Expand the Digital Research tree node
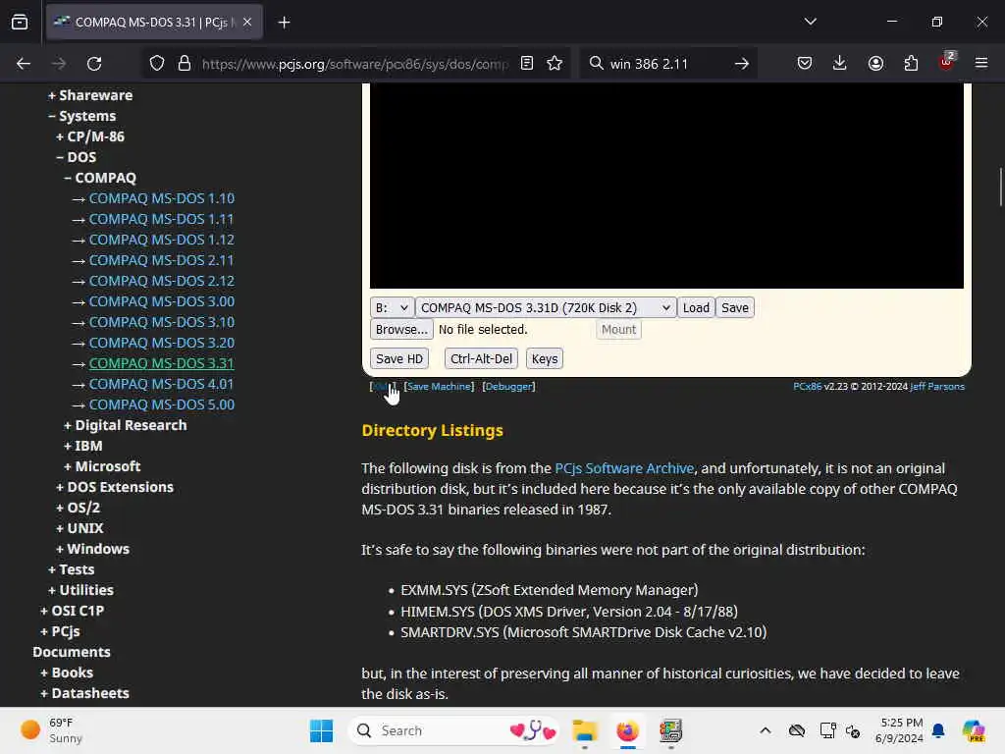 point(125,425)
